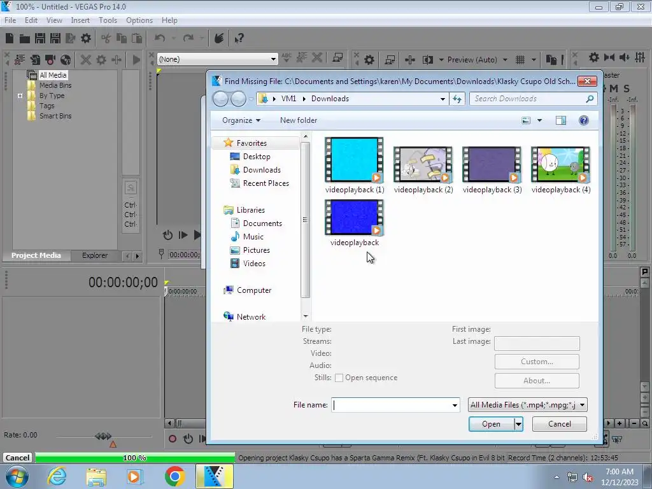Switch to the Explorer tab

coord(95,255)
